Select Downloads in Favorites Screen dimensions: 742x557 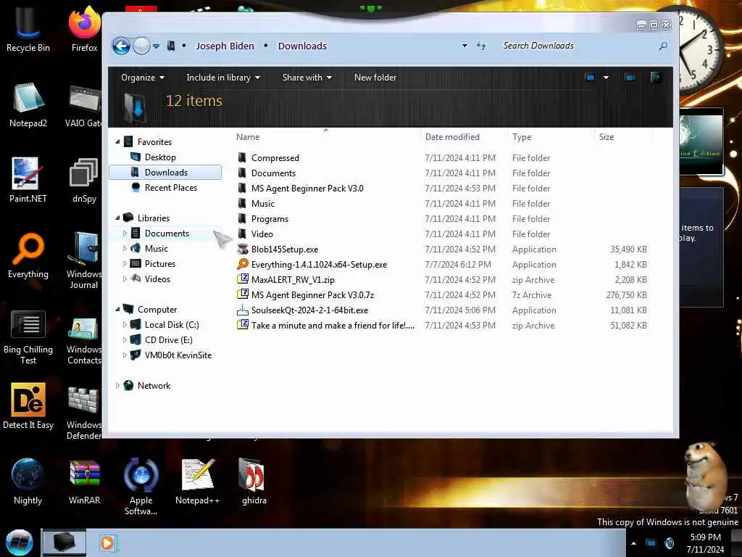165,173
